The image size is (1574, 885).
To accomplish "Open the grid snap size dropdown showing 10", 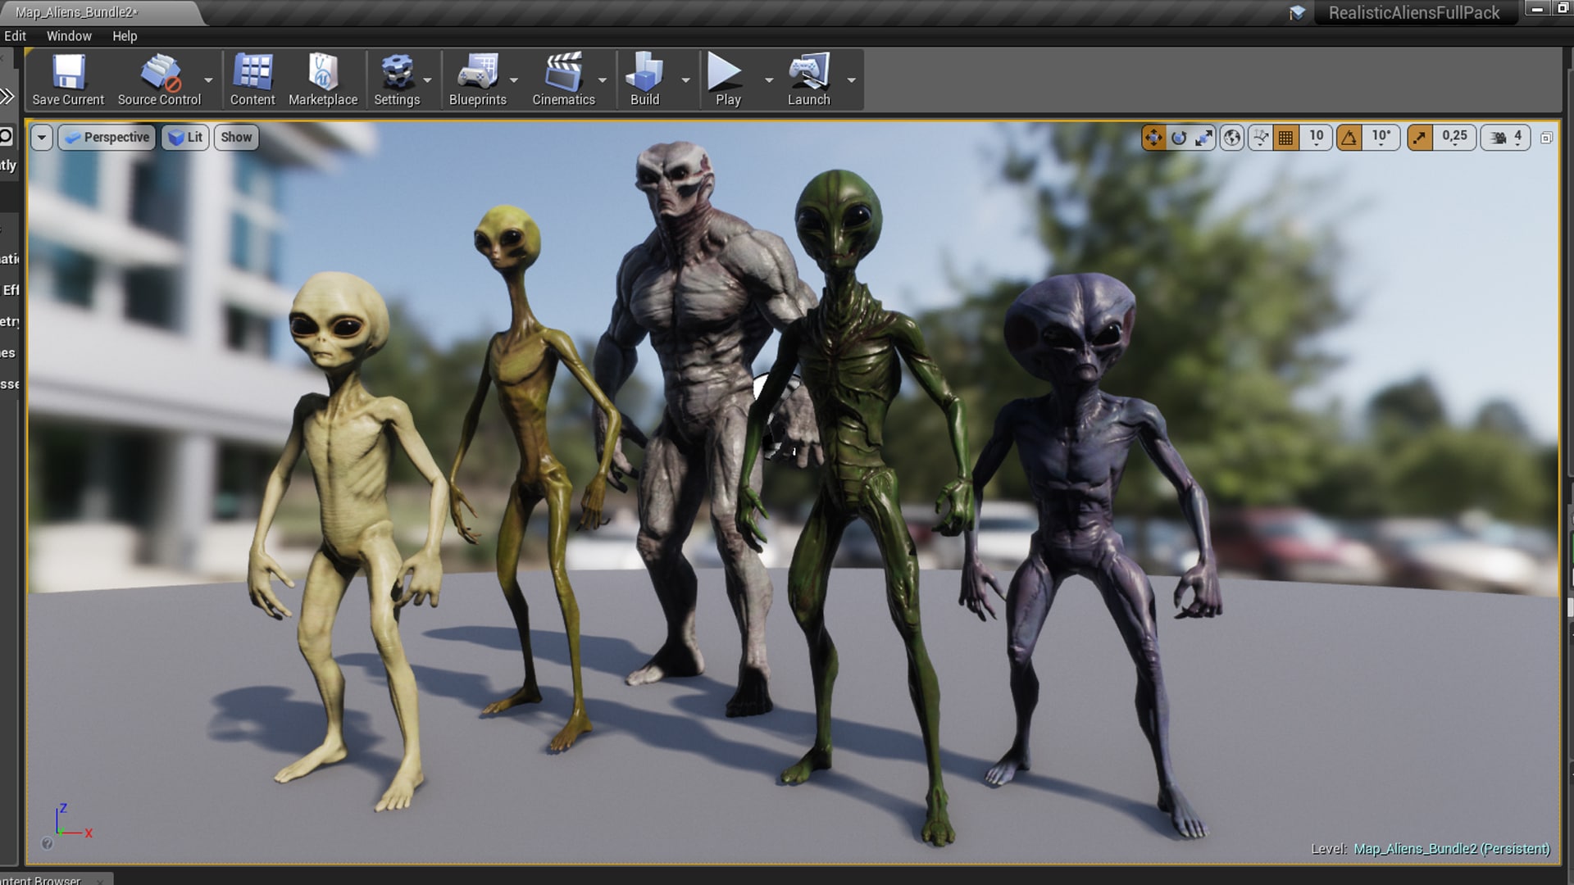I will click(x=1315, y=137).
